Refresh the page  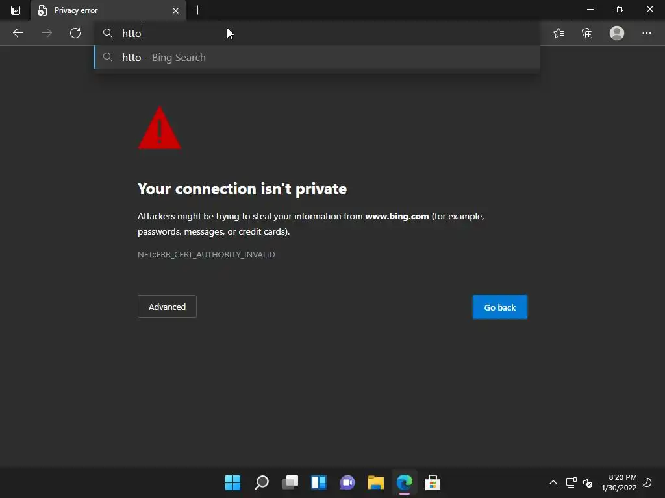coord(75,33)
